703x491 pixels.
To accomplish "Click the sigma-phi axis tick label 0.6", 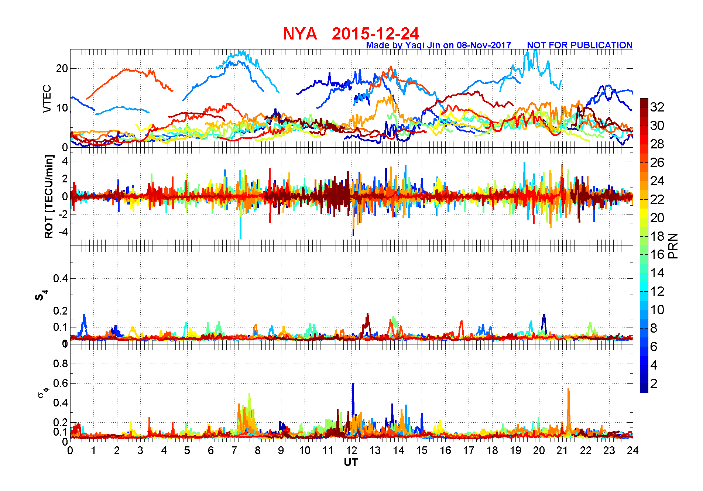I will click(x=61, y=383).
